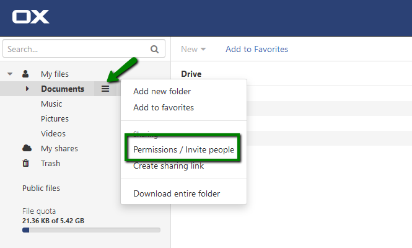
Task: Select Permissions / Invite people
Action: pos(183,149)
